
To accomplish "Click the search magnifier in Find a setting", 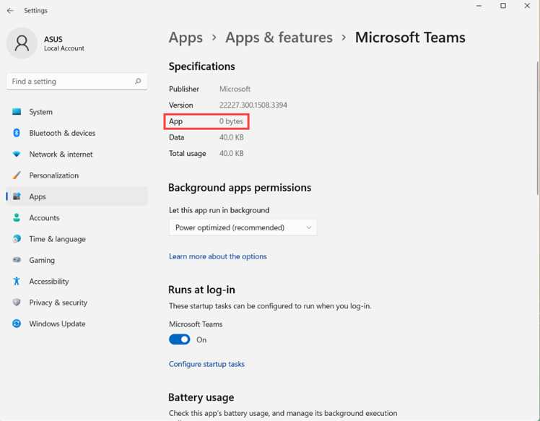I will coord(138,82).
